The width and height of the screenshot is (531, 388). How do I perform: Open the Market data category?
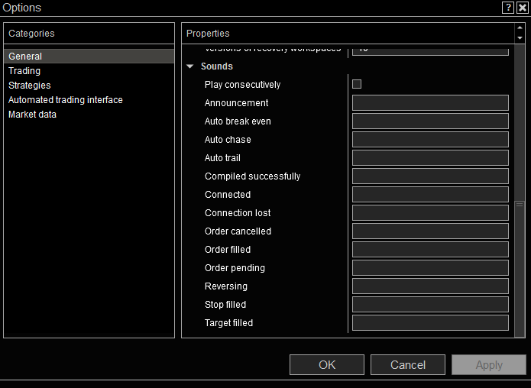point(33,115)
